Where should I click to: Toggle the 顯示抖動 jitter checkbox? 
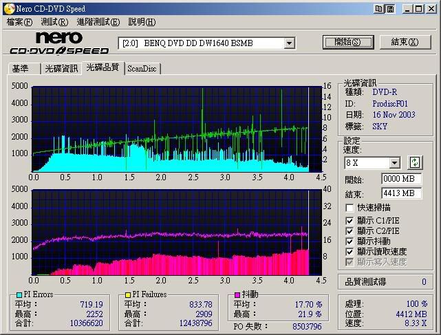[x=349, y=241]
